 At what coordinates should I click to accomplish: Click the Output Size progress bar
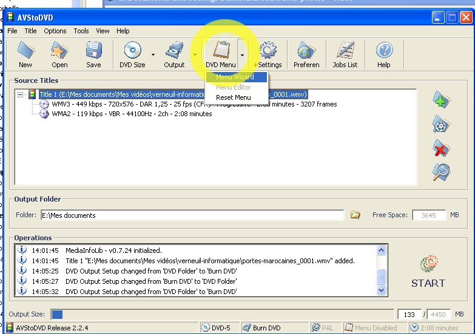tap(223, 314)
